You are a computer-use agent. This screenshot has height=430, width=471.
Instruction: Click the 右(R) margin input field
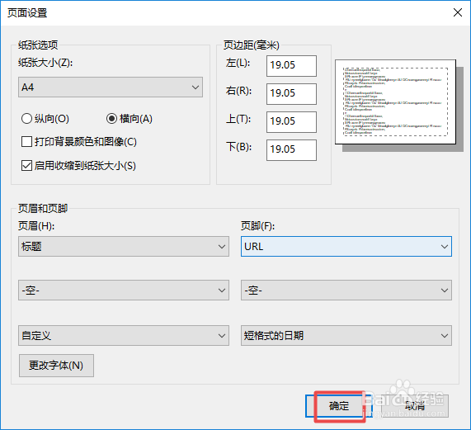(291, 94)
